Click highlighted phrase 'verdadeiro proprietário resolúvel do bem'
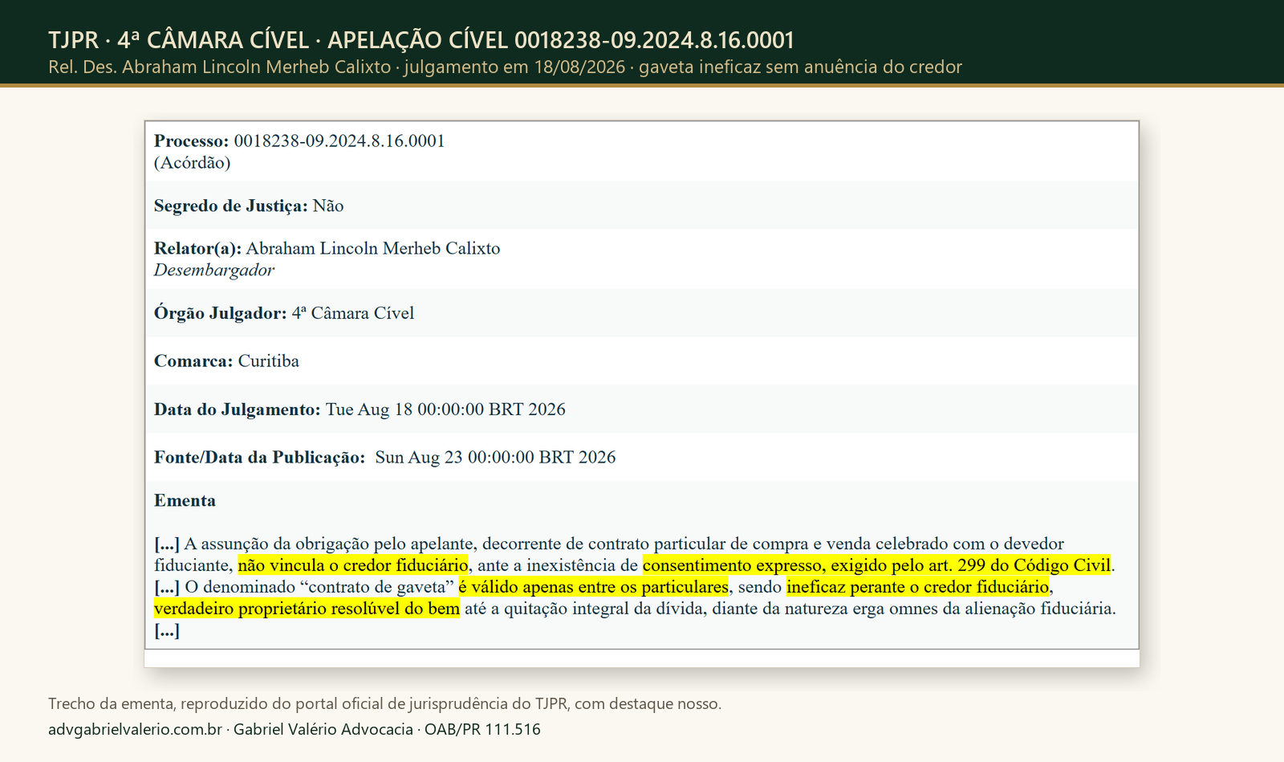 point(307,609)
